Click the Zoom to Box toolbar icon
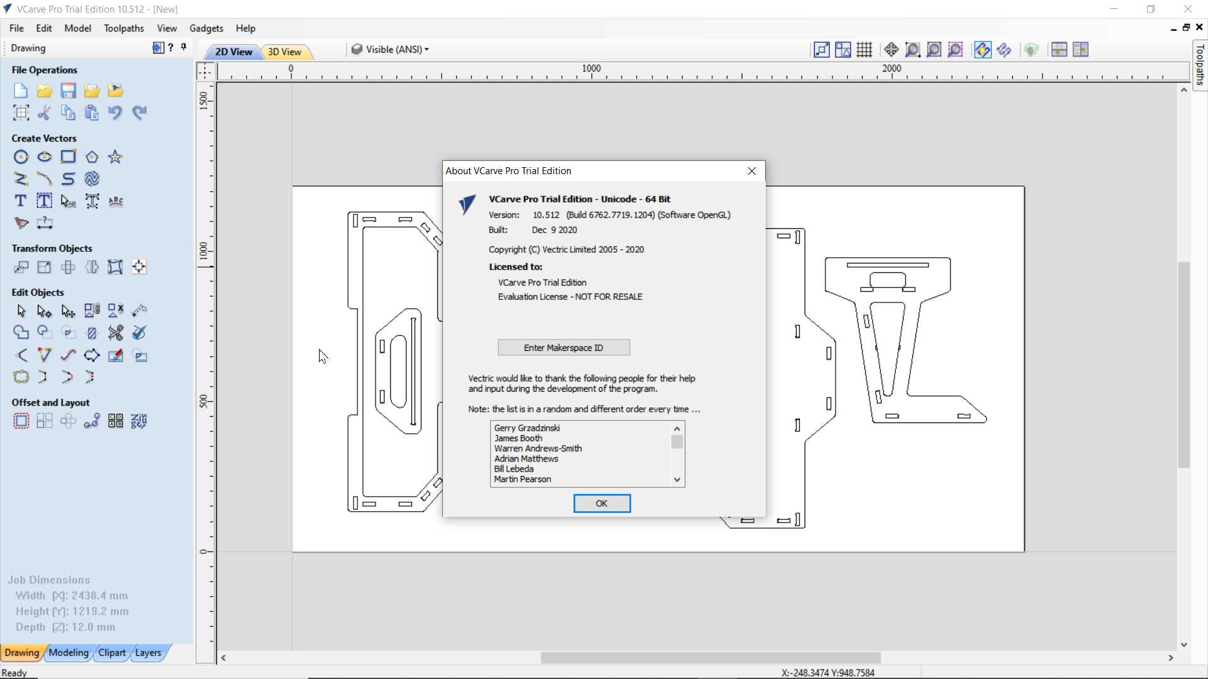Viewport: 1208px width, 679px height. [x=912, y=50]
